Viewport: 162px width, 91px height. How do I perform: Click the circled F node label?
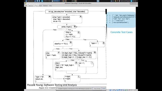(59, 53)
